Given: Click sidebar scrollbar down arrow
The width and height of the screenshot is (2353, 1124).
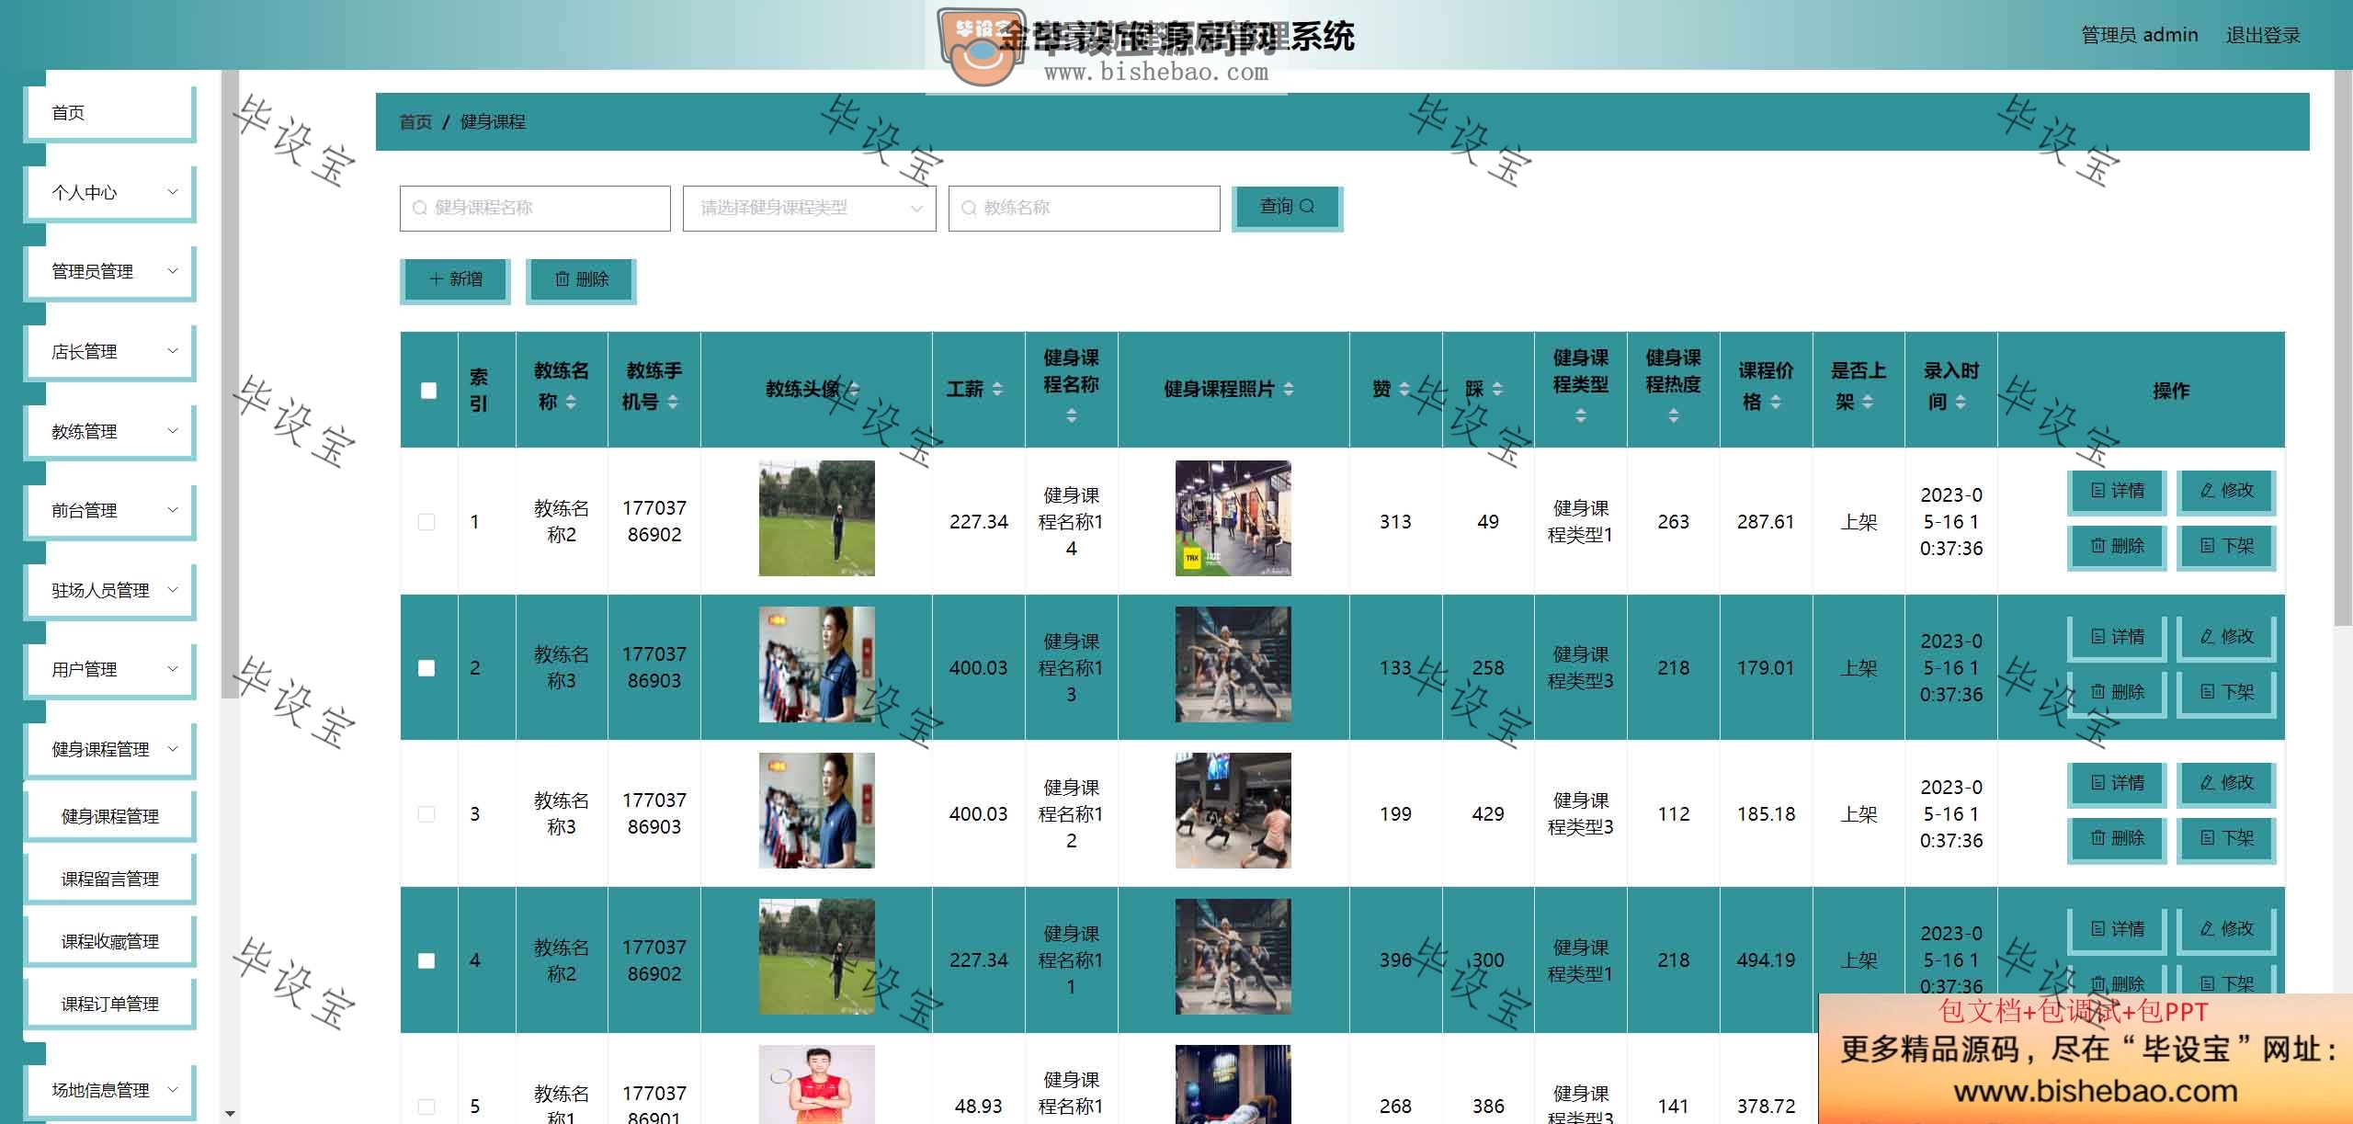Looking at the screenshot, I should (x=230, y=1114).
